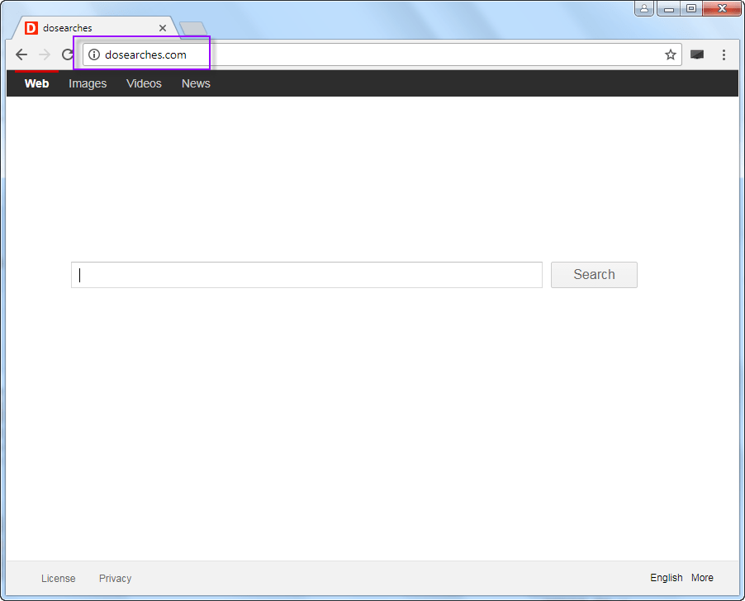Click the address bar showing dosearches.com
The height and width of the screenshot is (601, 745).
coord(382,54)
